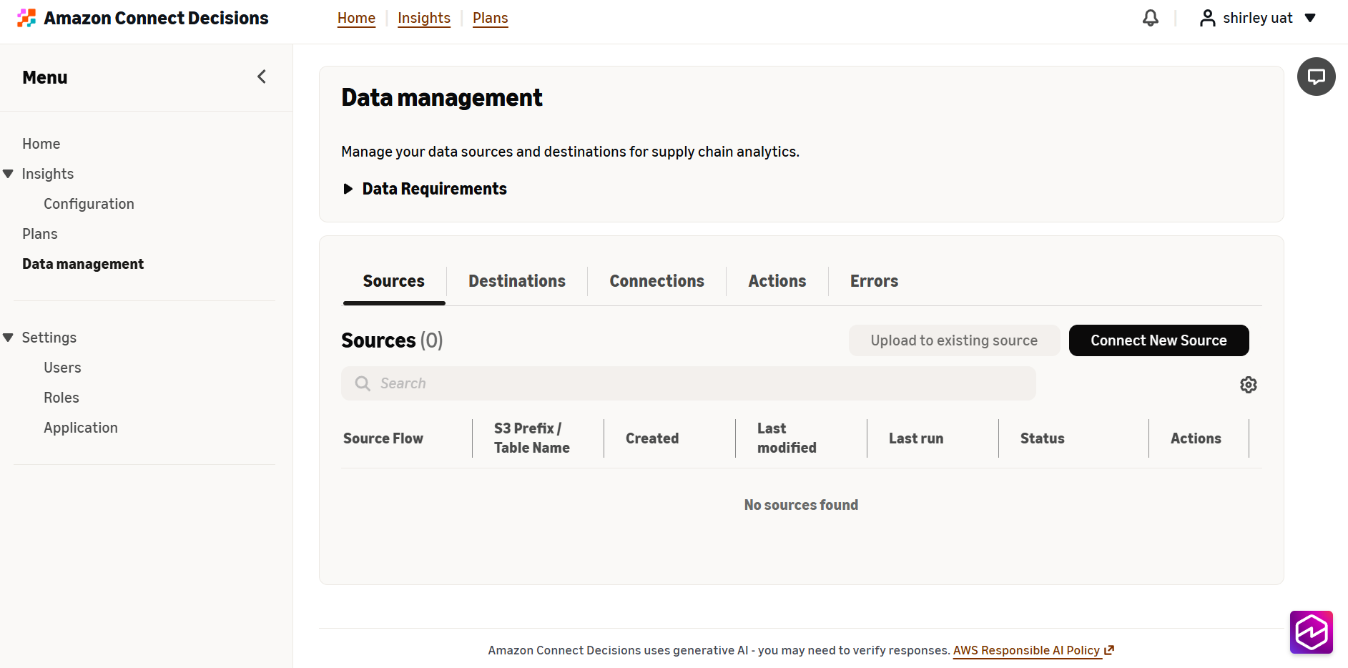Focus the sources Search field

click(x=689, y=383)
